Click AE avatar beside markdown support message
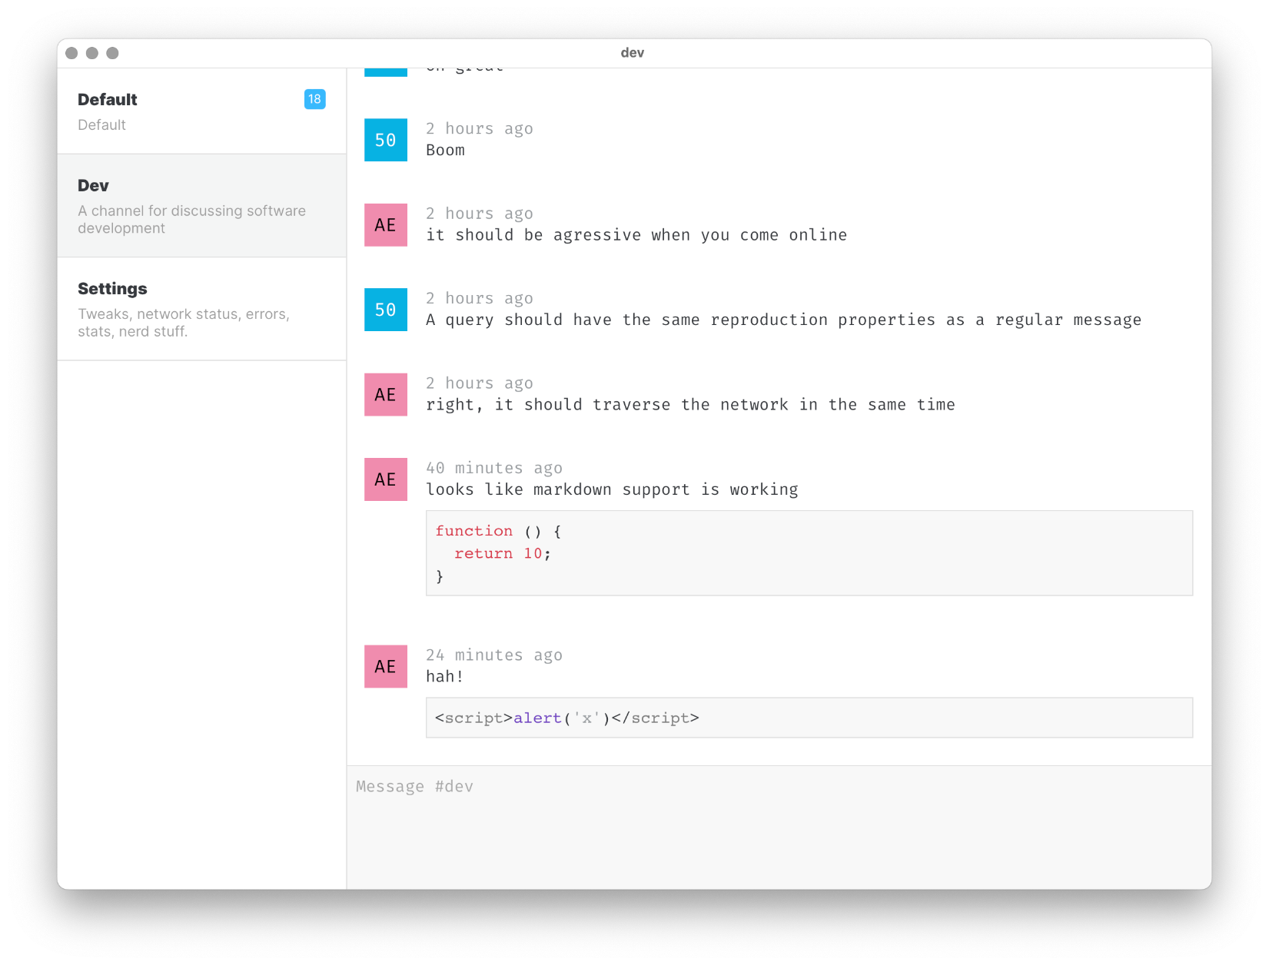Viewport: 1269px width, 965px height. [386, 479]
